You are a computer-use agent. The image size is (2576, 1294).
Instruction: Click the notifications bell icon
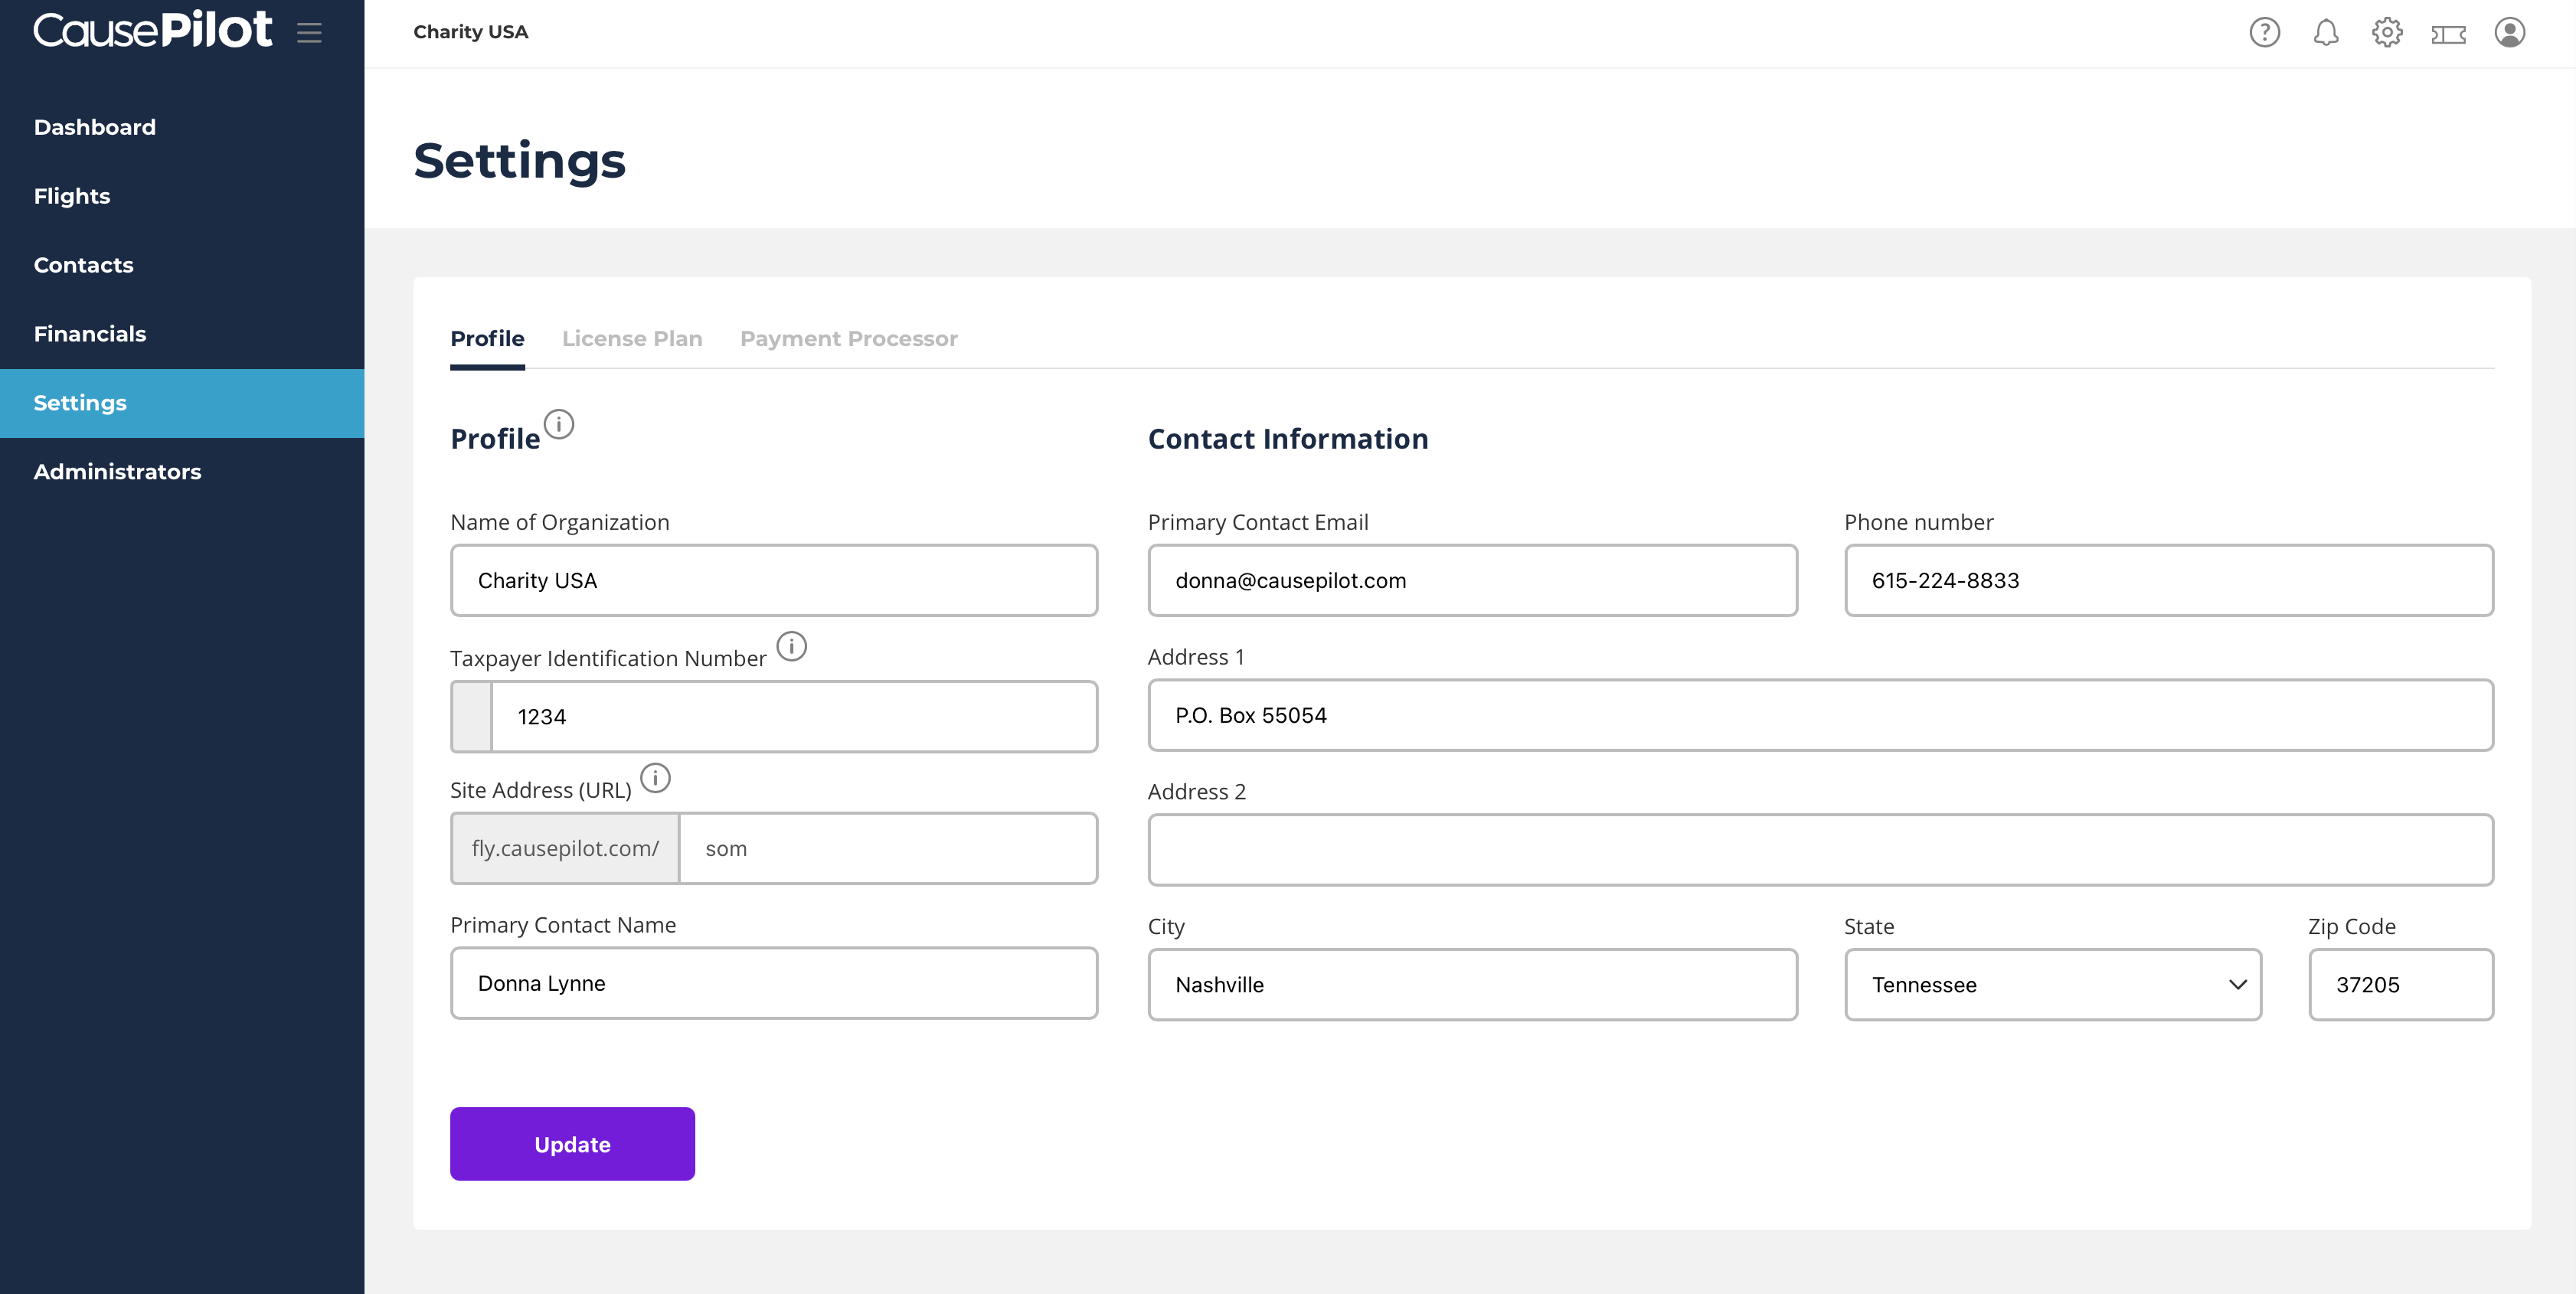[x=2325, y=32]
